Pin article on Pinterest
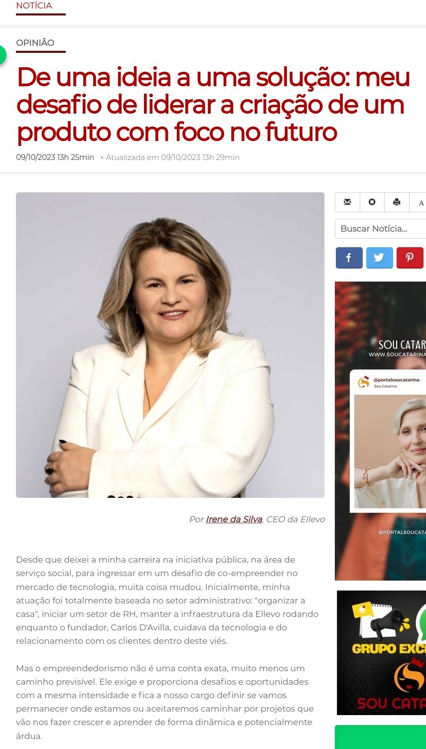Screen dimensions: 426x749 (x=410, y=258)
